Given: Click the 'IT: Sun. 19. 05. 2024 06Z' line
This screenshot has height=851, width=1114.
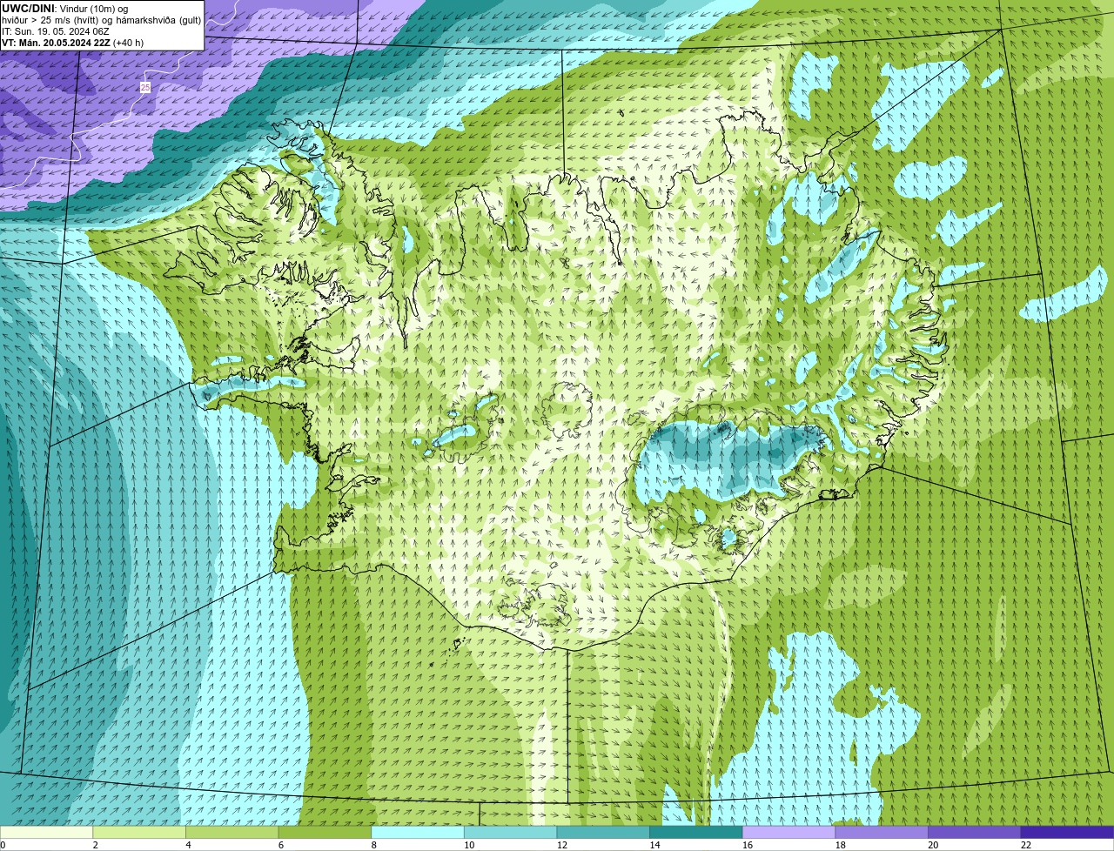Looking at the screenshot, I should 56,30.
